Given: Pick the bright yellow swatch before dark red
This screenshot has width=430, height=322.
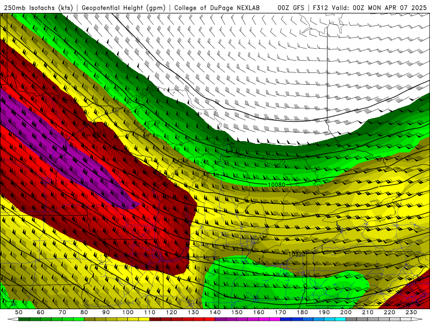Looking at the screenshot, I should tap(144, 318).
